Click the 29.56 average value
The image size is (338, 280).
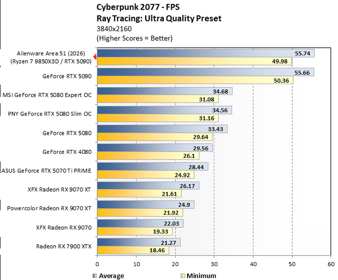click(x=201, y=149)
